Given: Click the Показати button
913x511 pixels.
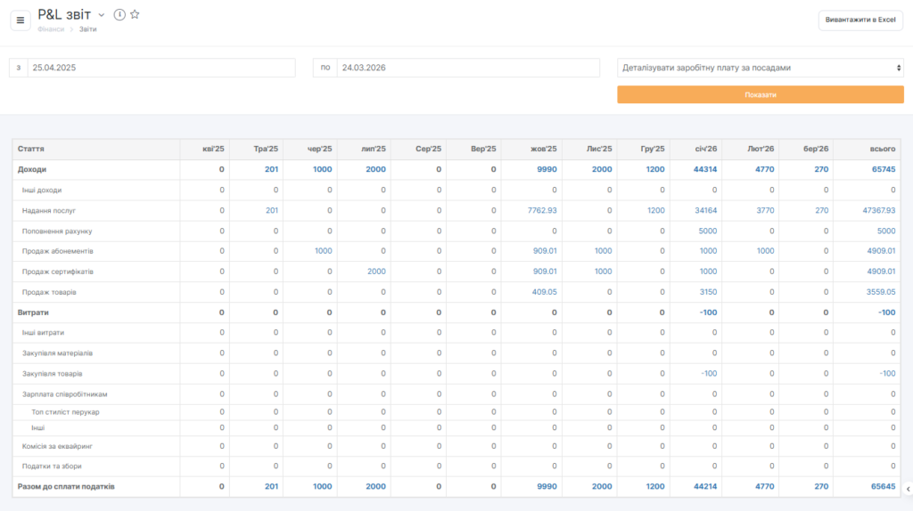Looking at the screenshot, I should 761,94.
